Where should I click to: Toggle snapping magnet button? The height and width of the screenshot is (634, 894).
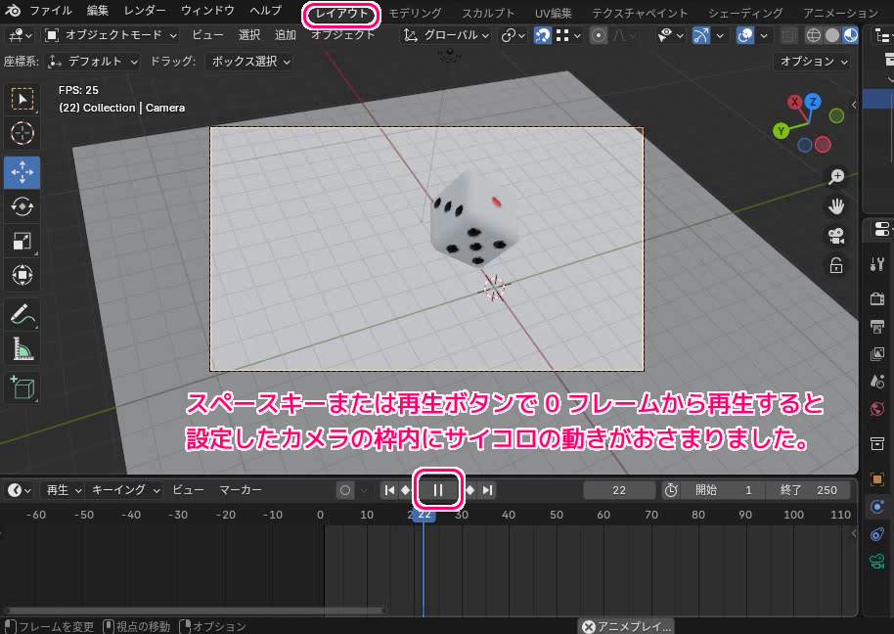pyautogui.click(x=541, y=35)
